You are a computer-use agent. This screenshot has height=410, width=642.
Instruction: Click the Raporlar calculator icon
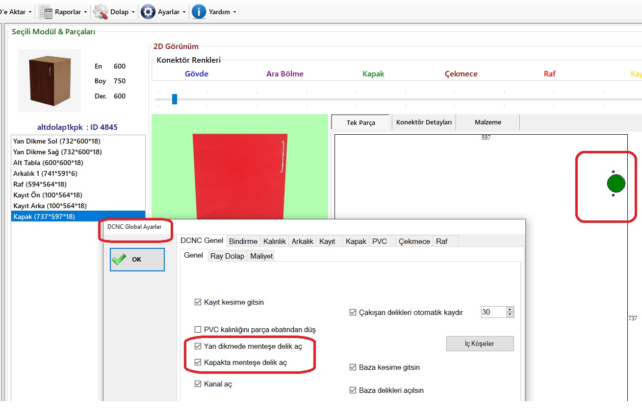pos(46,12)
